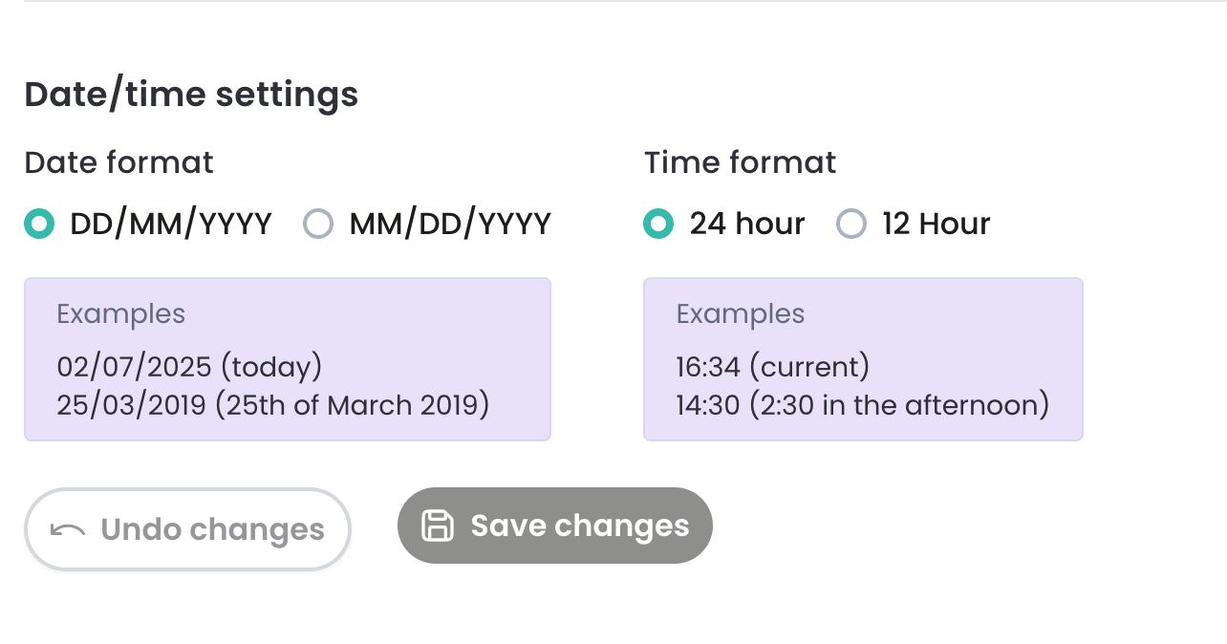
Task: Click the curved undo arrow icon
Action: (x=68, y=529)
